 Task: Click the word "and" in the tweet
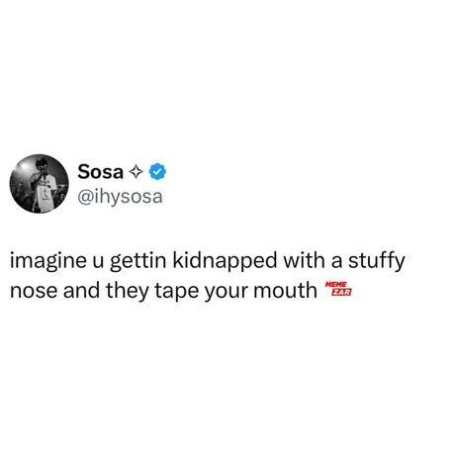point(81,290)
